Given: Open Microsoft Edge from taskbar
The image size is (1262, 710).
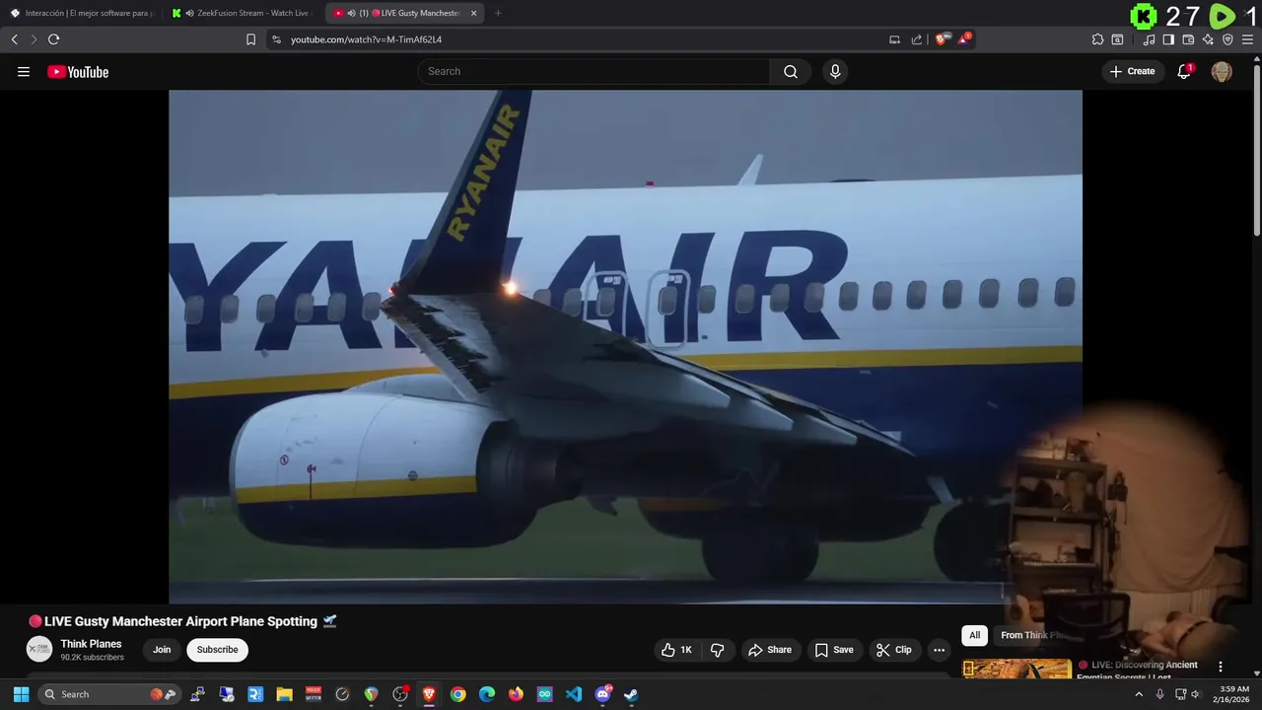Looking at the screenshot, I should point(487,694).
